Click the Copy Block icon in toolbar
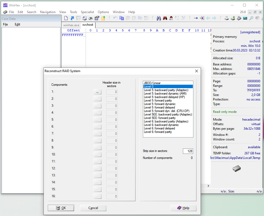The height and width of the screenshot is (216, 264). click(x=122, y=18)
